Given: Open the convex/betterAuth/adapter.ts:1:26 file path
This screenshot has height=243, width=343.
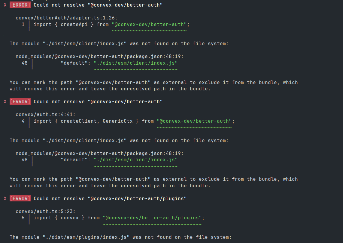Looking at the screenshot, I should pyautogui.click(x=66, y=18).
